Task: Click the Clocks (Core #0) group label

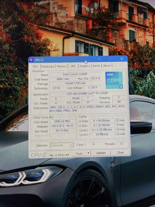Action: click(x=43, y=117)
